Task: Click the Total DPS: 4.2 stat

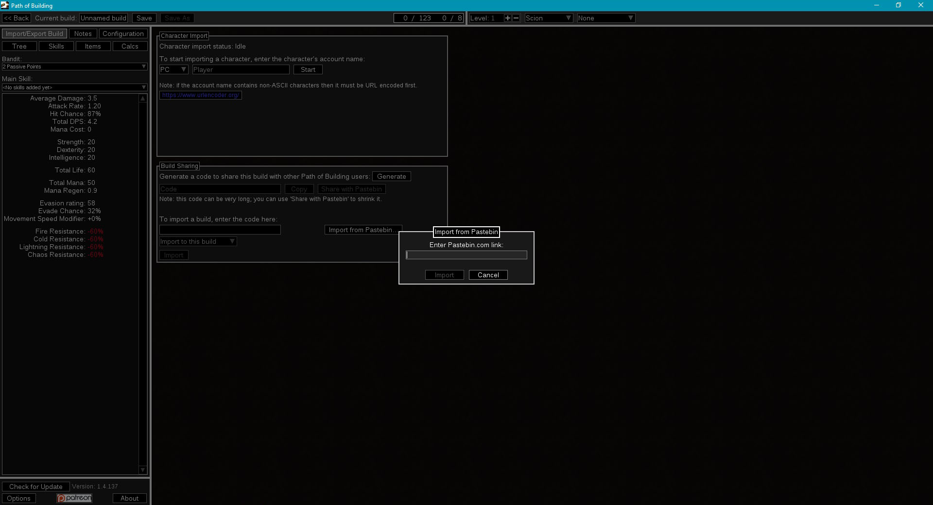Action: [x=75, y=121]
